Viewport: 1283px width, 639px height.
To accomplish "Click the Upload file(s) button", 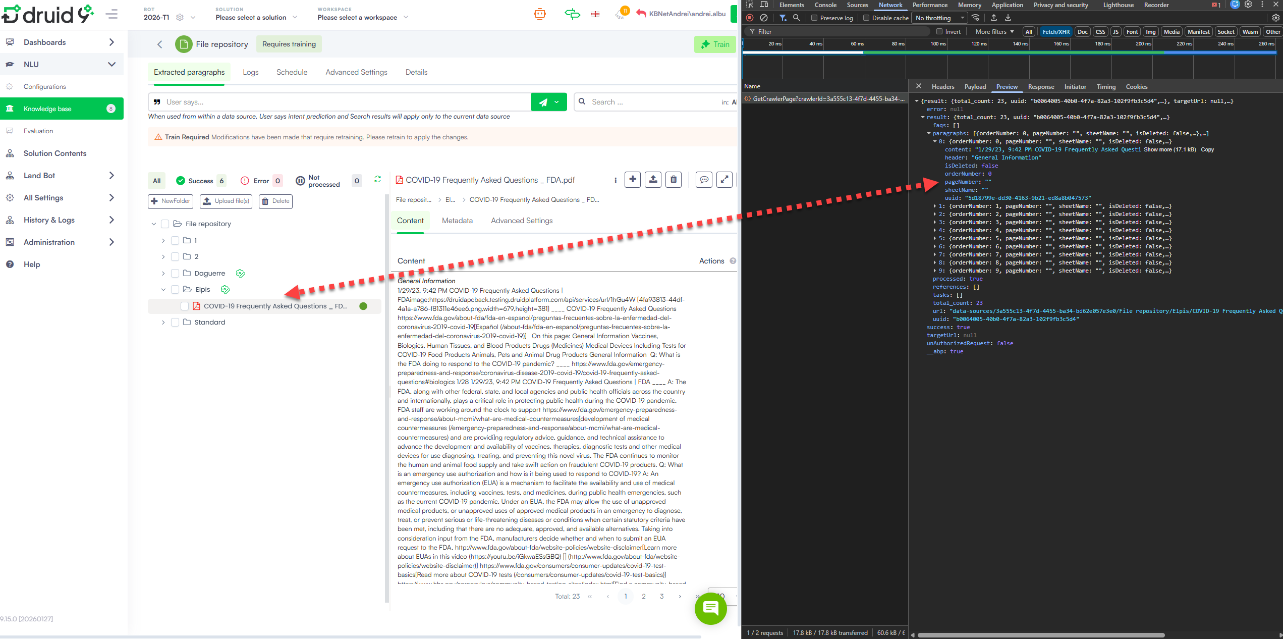I will click(x=226, y=201).
